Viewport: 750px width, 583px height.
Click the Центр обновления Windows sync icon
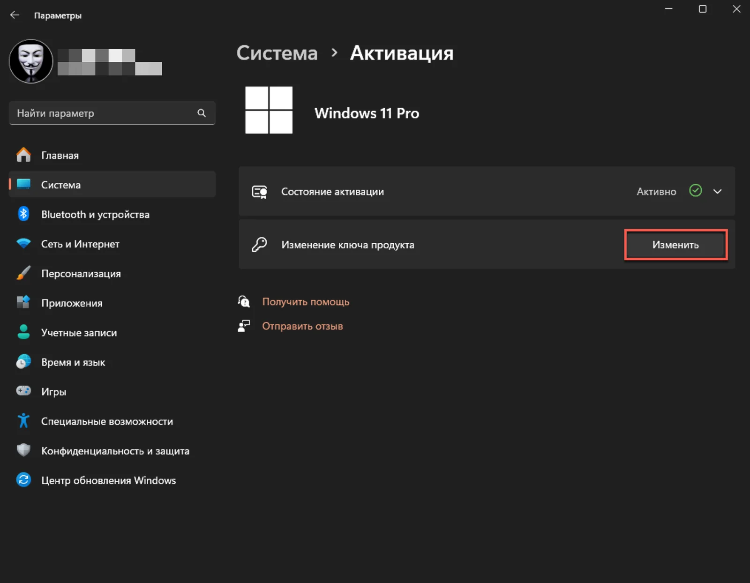coord(23,479)
